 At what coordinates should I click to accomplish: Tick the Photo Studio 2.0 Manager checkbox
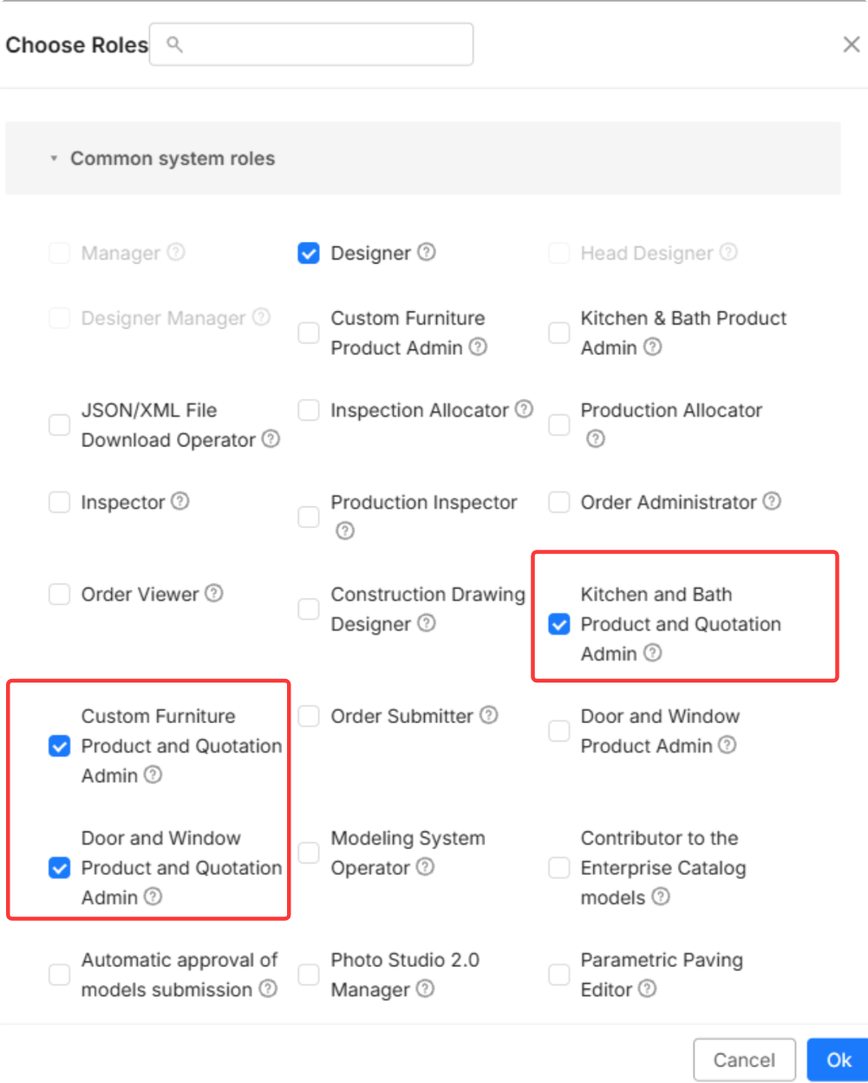click(309, 975)
